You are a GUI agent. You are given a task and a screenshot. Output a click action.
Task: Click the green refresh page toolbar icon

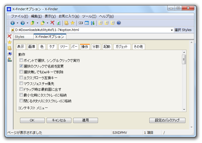(x=59, y=23)
